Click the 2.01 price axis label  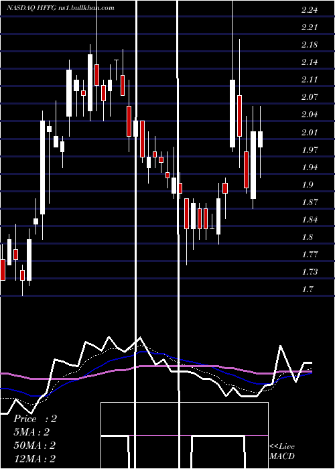310,132
